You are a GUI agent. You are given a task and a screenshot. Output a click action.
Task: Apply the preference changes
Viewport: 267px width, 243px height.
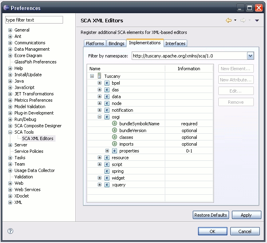(246, 215)
